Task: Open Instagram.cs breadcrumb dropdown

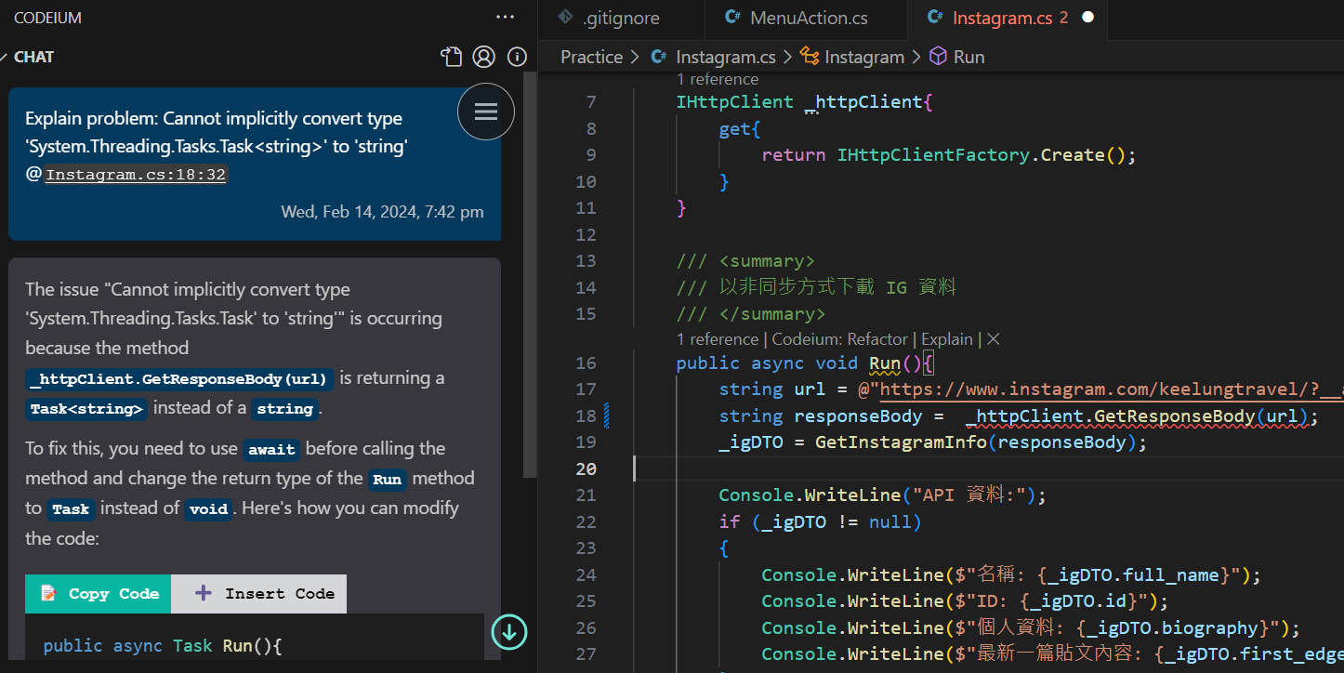Action: (x=725, y=57)
